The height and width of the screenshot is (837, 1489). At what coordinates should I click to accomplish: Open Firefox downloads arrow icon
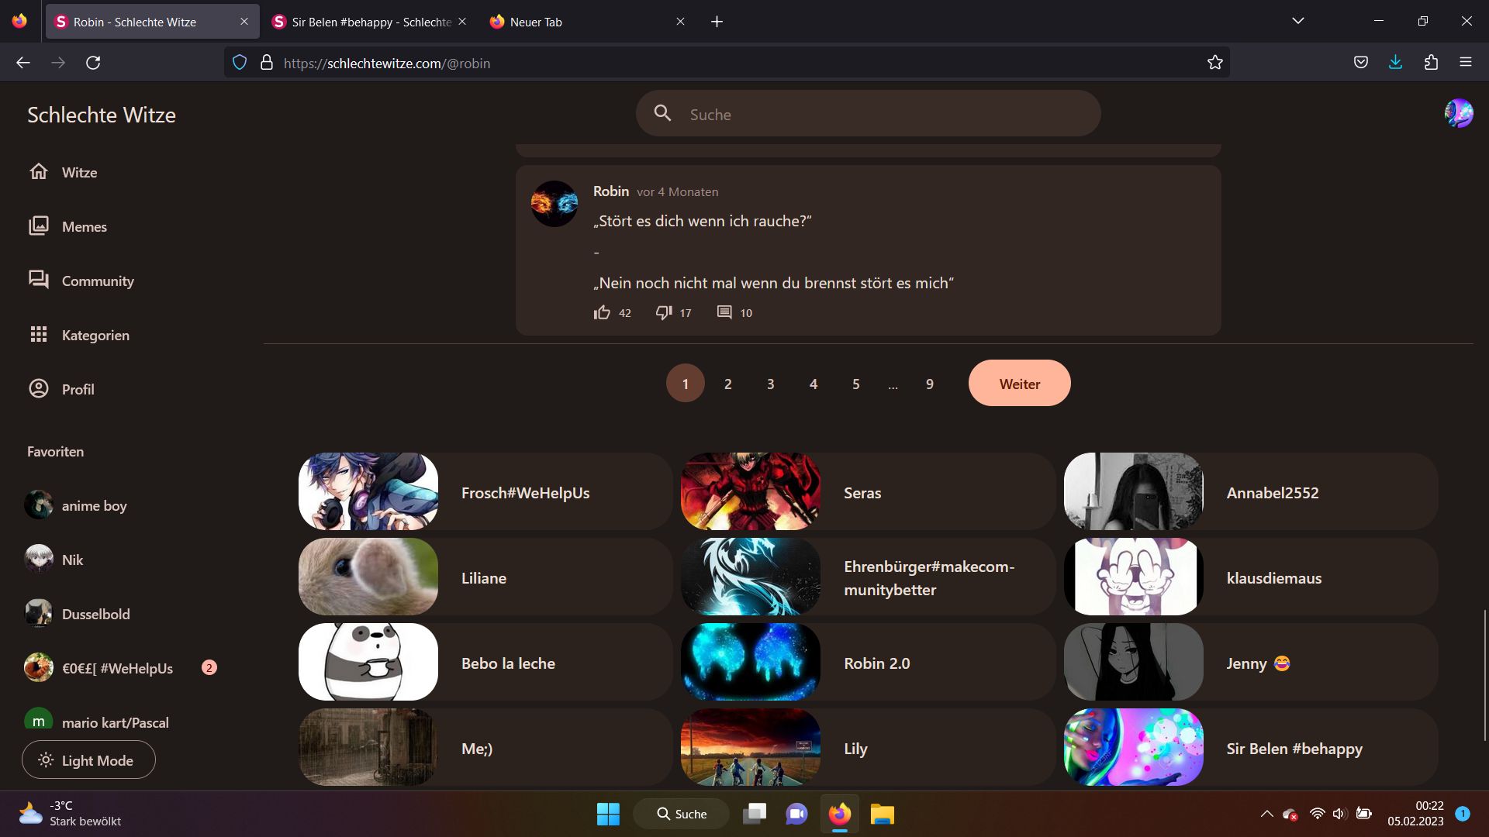tap(1395, 63)
